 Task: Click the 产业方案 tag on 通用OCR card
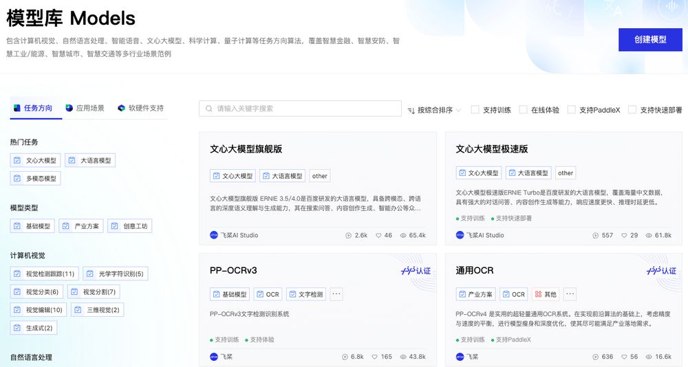tap(475, 294)
